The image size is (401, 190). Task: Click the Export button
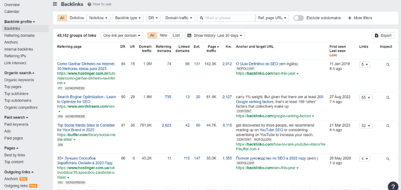coord(383,35)
